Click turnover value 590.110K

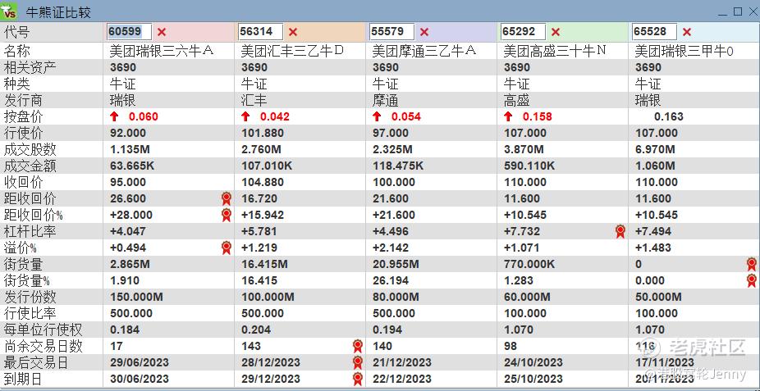pos(529,166)
